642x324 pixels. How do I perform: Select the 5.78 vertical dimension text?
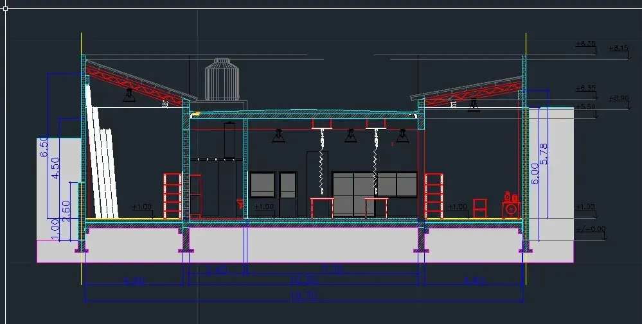coord(544,154)
